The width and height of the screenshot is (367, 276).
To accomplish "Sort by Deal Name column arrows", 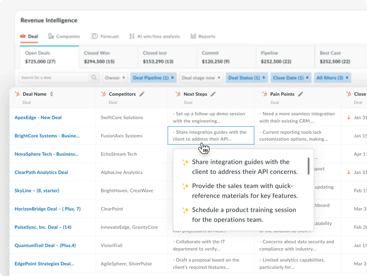I will (x=51, y=94).
